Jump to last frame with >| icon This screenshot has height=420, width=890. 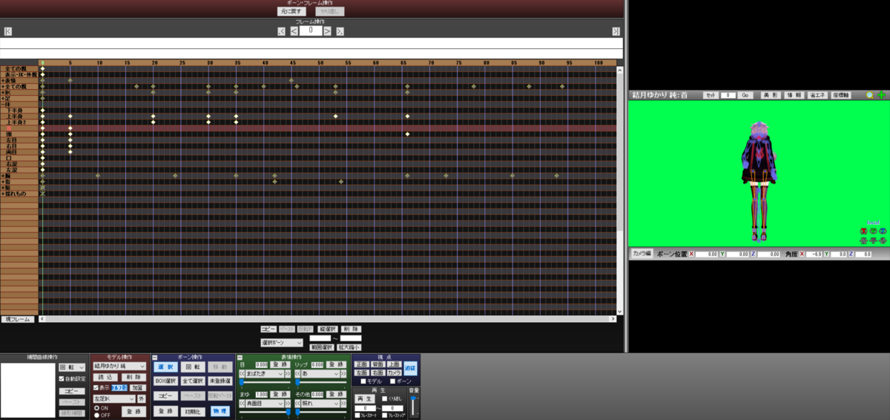(616, 31)
